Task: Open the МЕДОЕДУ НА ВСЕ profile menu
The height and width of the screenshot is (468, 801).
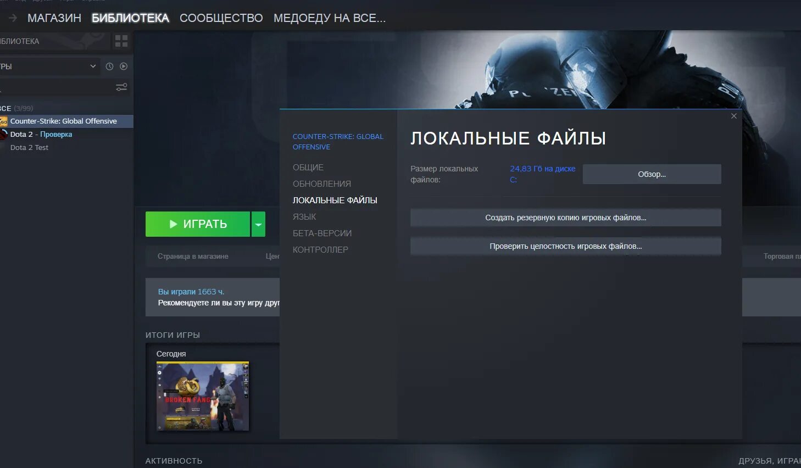Action: click(330, 18)
